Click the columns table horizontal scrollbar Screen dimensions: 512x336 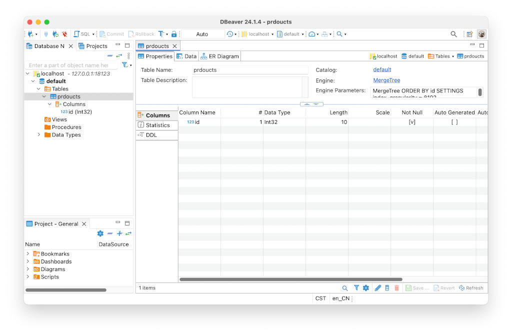pyautogui.click(x=290, y=279)
